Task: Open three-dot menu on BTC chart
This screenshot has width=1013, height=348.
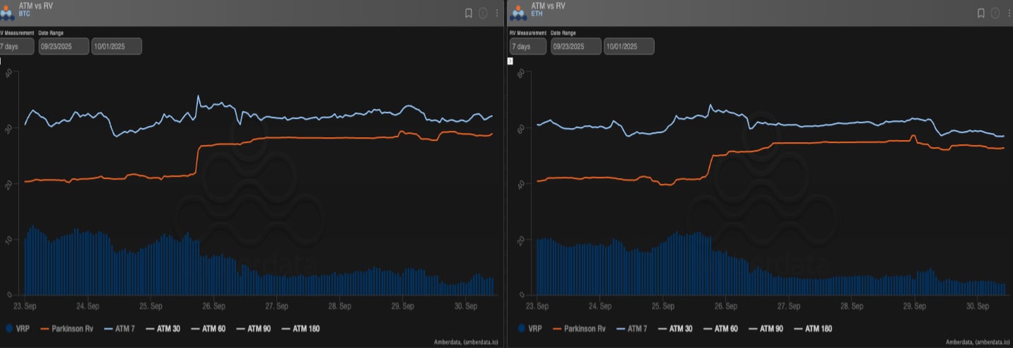Action: [497, 13]
